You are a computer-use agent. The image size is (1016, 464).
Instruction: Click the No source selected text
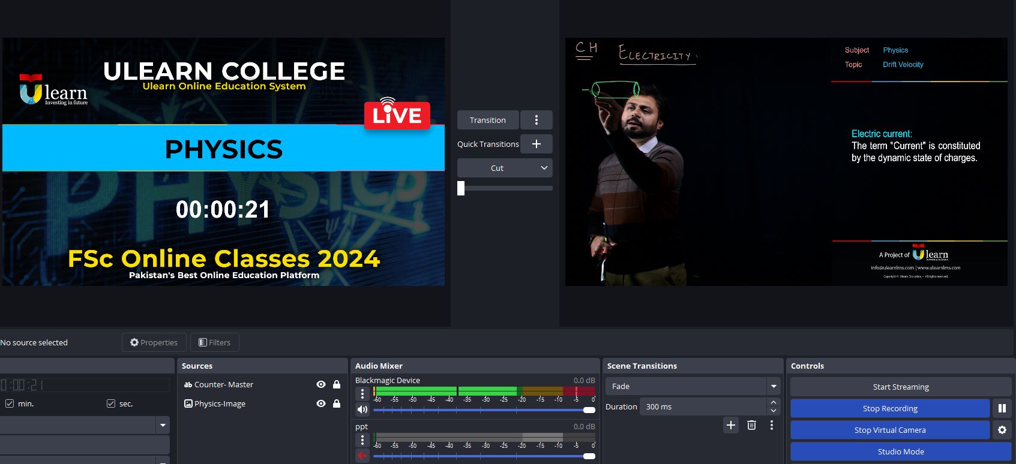34,342
